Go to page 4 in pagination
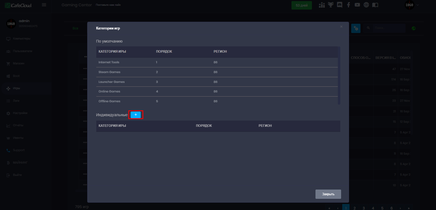The image size is (436, 210). (x=373, y=208)
